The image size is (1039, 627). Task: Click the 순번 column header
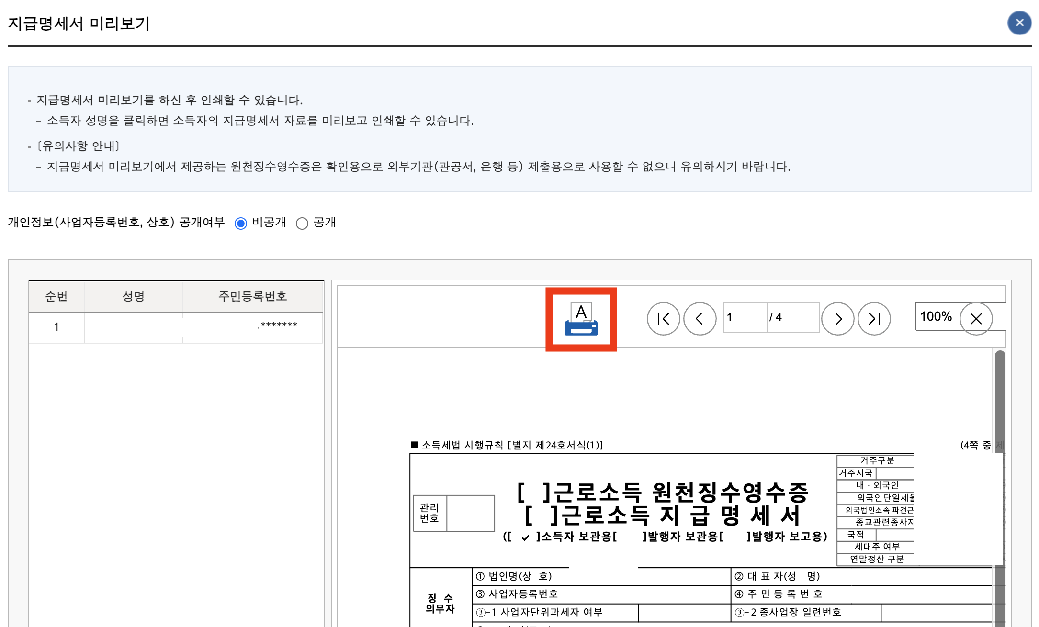pos(56,296)
